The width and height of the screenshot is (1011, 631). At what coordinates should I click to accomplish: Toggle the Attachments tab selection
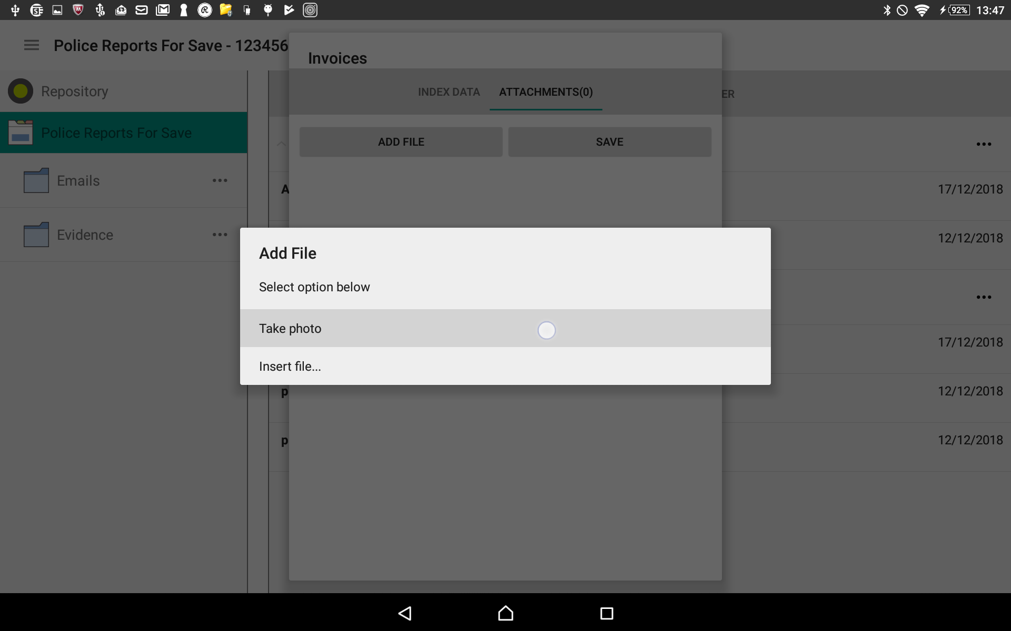coord(546,91)
